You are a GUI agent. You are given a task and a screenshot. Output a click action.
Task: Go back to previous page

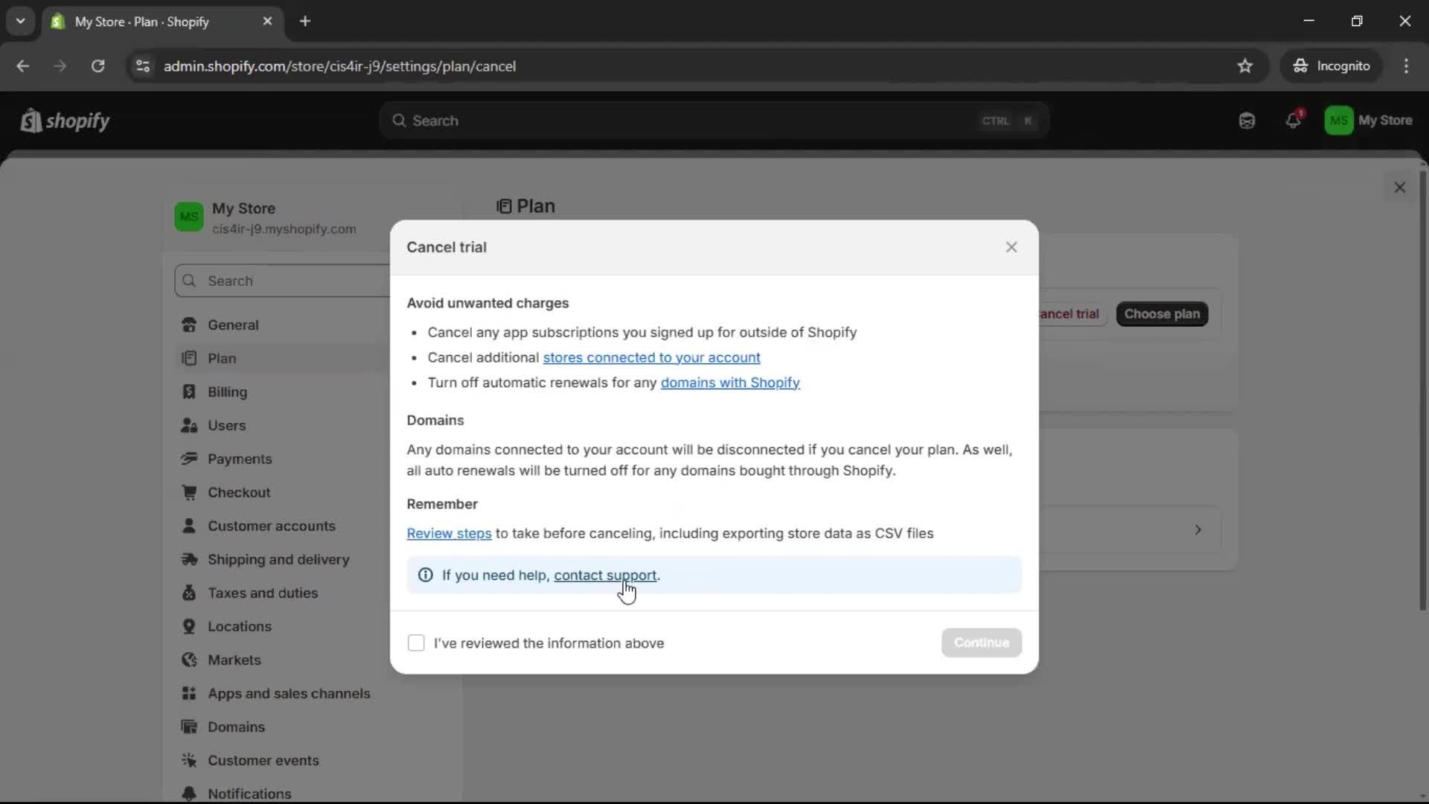click(22, 66)
